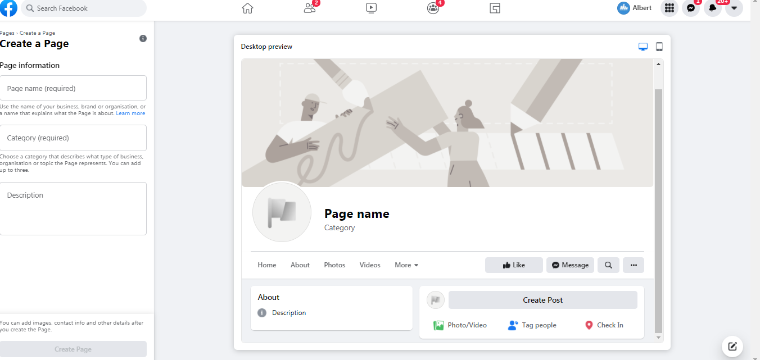
Task: Open the Learn more link
Action: pyautogui.click(x=130, y=113)
